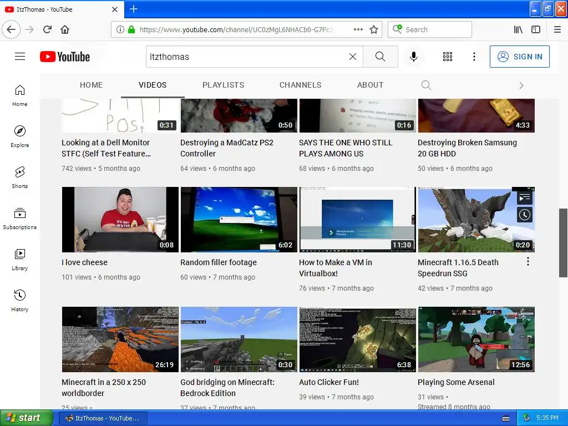View the secure connection padlock details
The height and width of the screenshot is (426, 568).
(x=131, y=29)
